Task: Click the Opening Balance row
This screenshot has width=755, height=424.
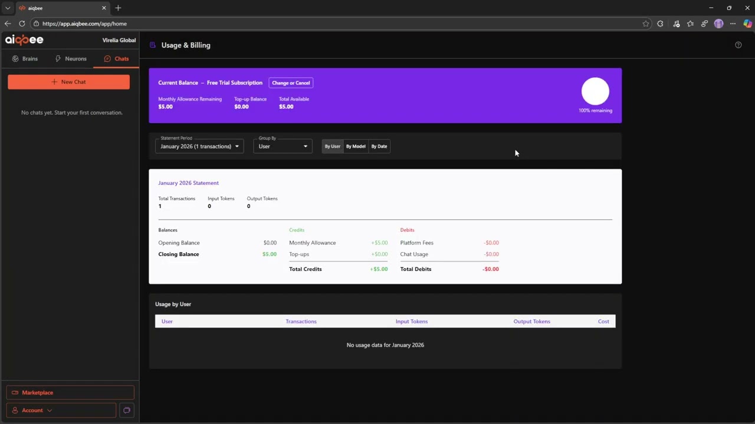Action: point(217,243)
